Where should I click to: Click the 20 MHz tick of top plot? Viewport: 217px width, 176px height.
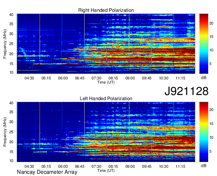[x=11, y=54]
